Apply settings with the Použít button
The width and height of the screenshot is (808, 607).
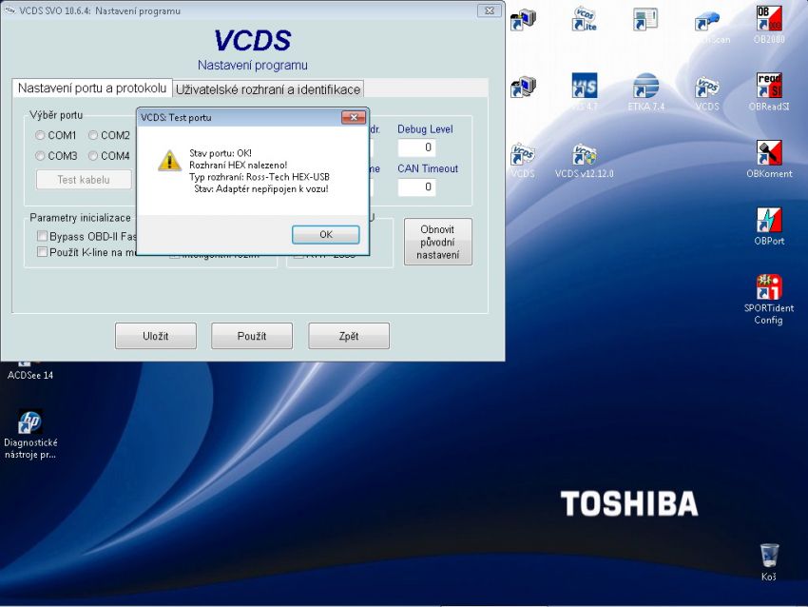(252, 336)
